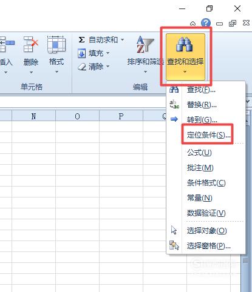Click the Clear eraser icon
This screenshot has width=252, height=292.
82,67
